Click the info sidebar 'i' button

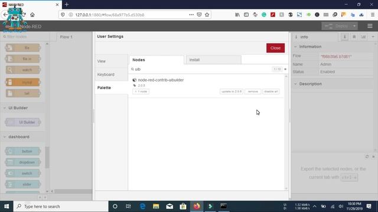point(345,37)
